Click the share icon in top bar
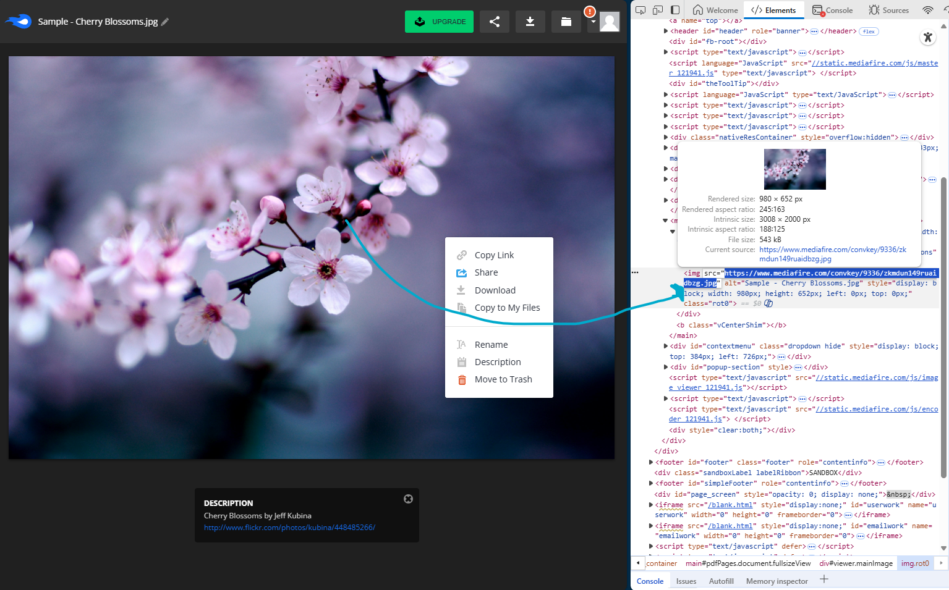Viewport: 949px width, 590px height. (x=494, y=22)
